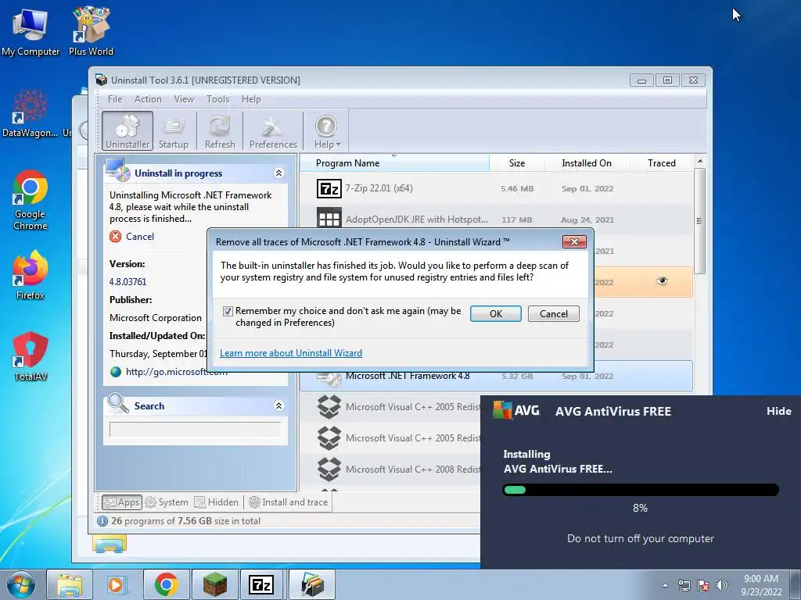The height and width of the screenshot is (600, 801).
Task: Click Visual C++ 2008 Redist icon
Action: click(x=329, y=469)
